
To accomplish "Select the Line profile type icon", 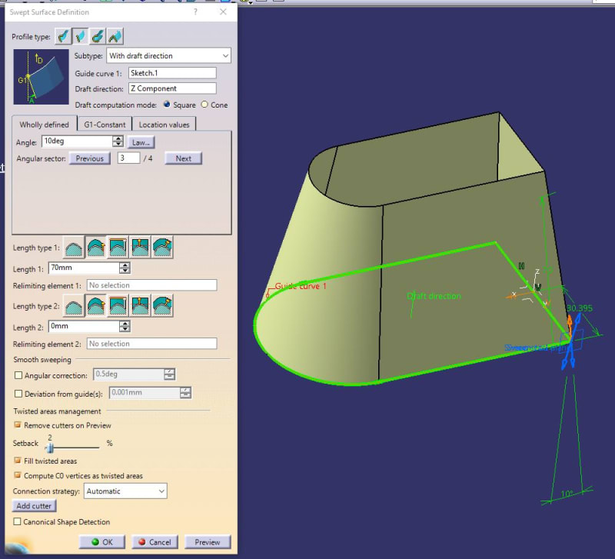I will [x=81, y=36].
